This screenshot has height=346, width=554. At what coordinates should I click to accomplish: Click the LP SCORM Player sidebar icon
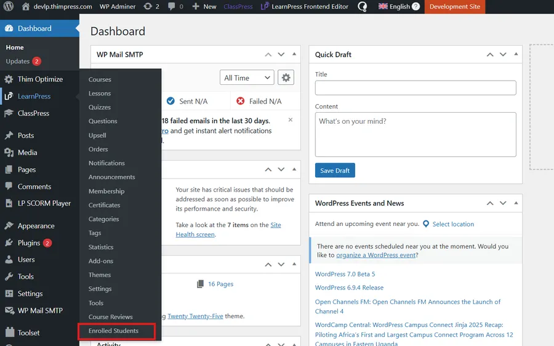coord(9,203)
